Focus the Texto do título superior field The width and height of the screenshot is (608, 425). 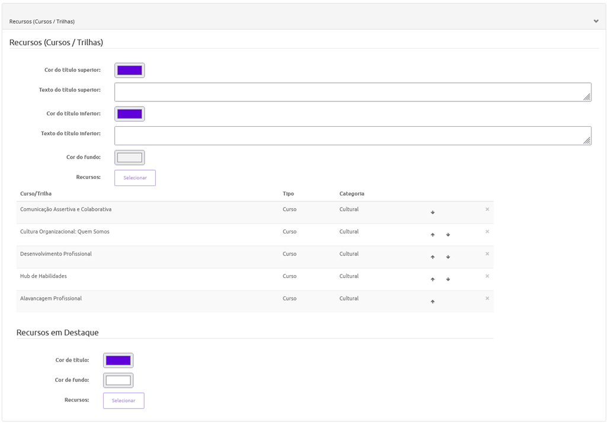pyautogui.click(x=352, y=92)
